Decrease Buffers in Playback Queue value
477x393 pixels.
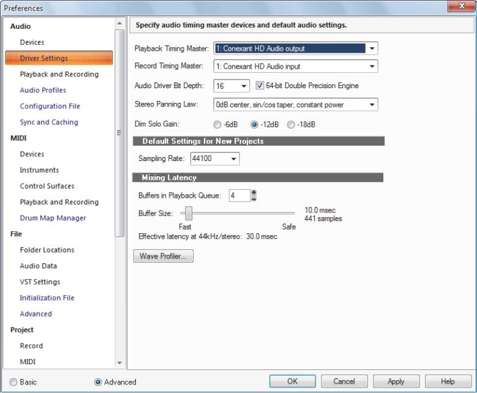254,198
